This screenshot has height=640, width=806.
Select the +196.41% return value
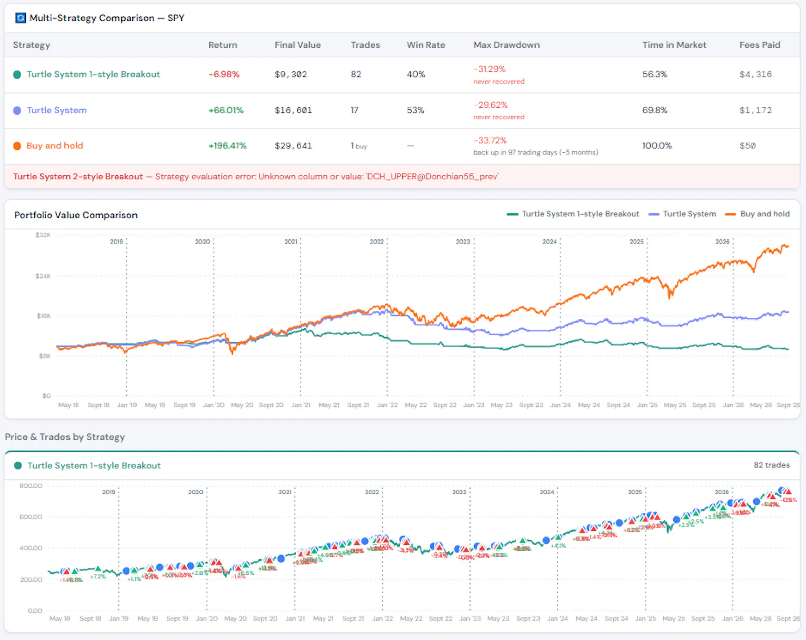228,146
